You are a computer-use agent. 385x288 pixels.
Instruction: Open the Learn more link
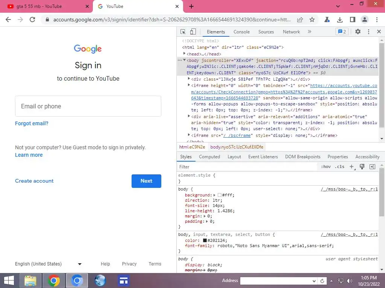tap(29, 155)
